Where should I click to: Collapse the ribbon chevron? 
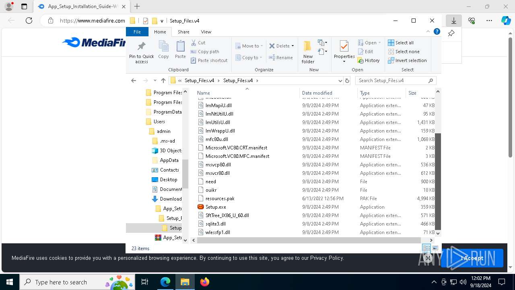pos(428,31)
